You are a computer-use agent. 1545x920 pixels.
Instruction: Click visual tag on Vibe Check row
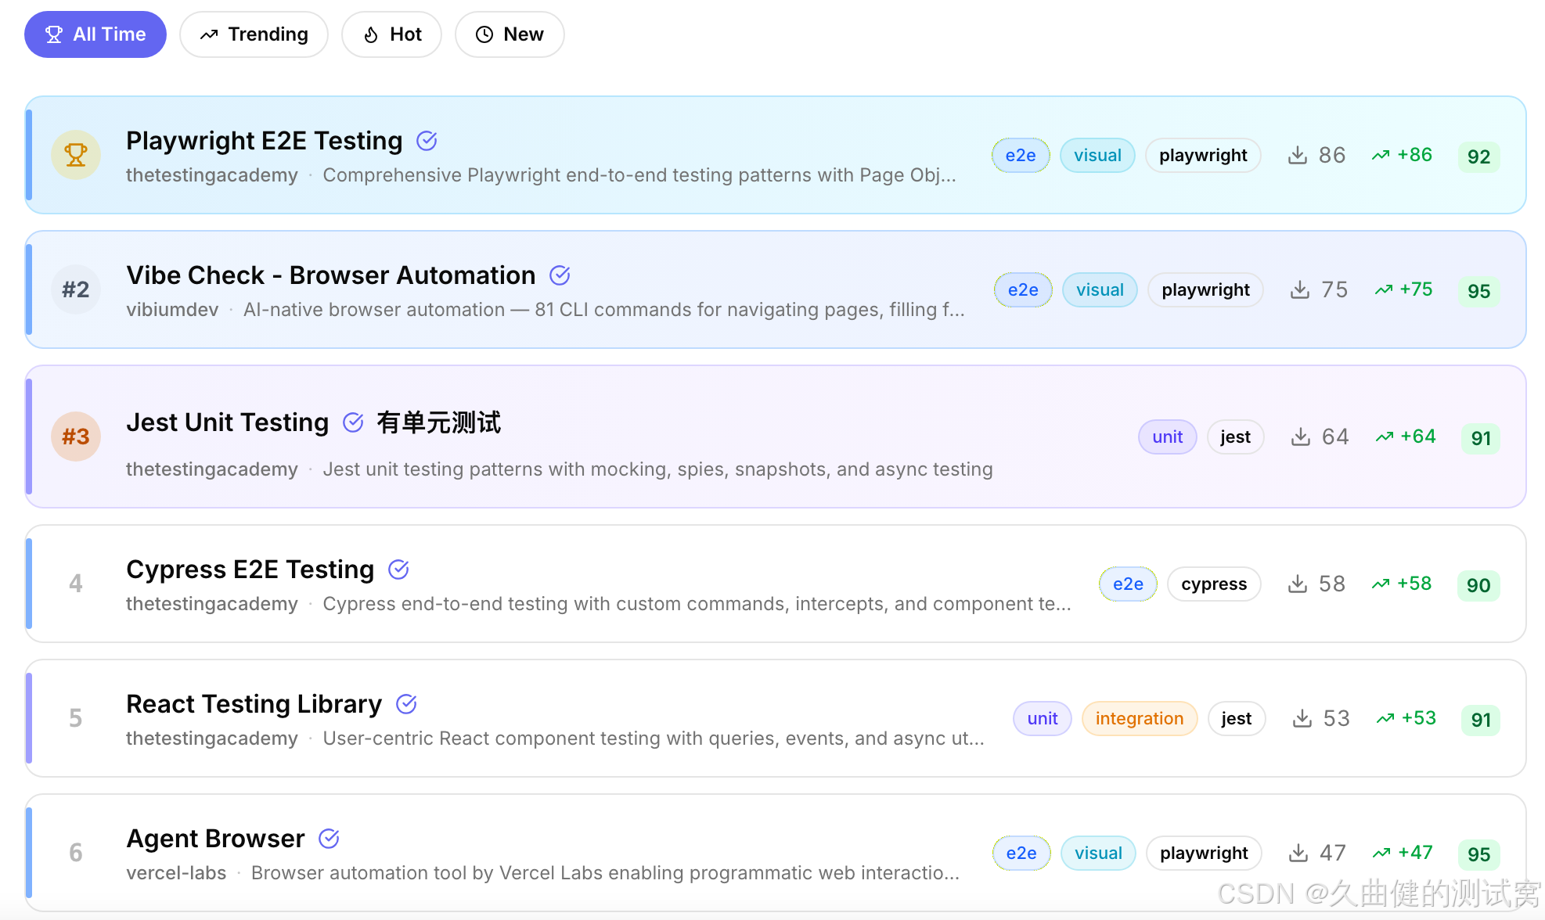[x=1100, y=289]
